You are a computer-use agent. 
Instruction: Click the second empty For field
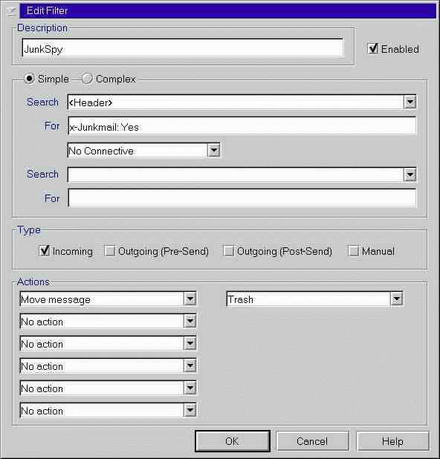tap(242, 198)
